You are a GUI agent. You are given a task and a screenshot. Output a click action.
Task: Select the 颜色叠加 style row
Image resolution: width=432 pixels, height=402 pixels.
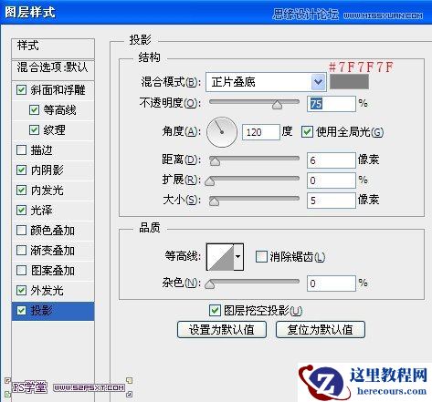[53, 231]
